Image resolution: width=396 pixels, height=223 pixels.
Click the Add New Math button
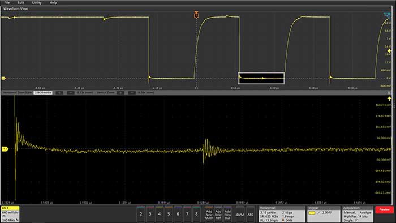pos(209,214)
